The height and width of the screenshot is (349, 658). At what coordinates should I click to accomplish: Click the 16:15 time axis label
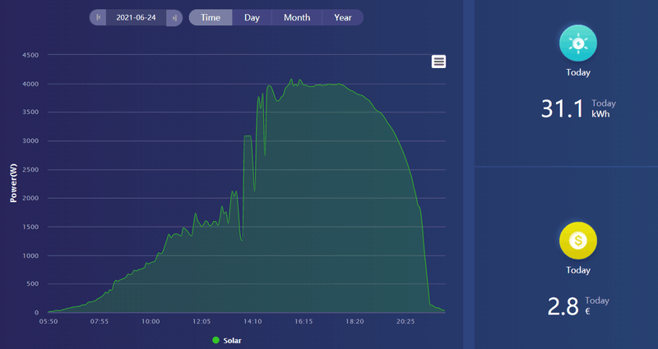point(304,321)
